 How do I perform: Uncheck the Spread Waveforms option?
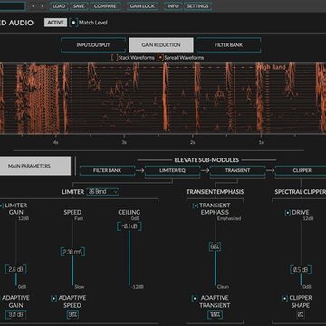click(x=160, y=58)
